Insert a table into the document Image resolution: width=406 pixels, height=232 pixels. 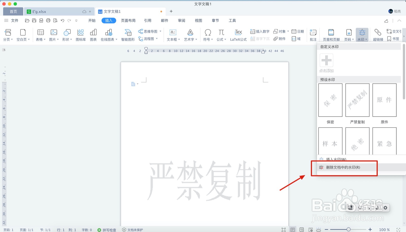click(x=40, y=35)
